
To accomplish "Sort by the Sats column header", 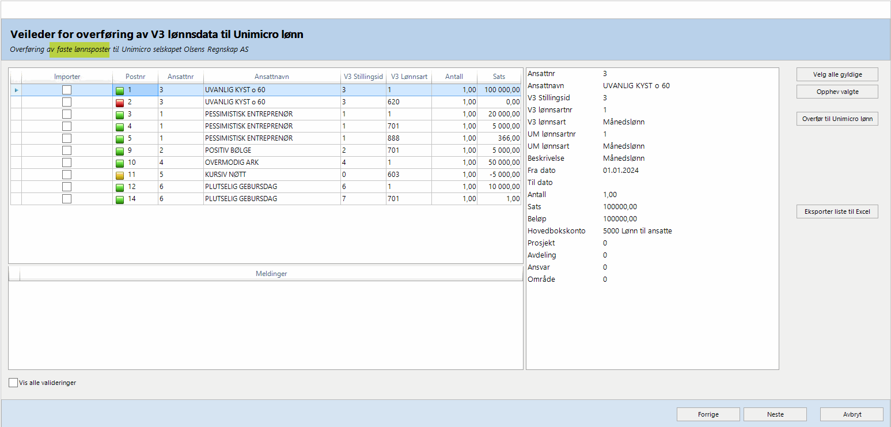I will (499, 77).
